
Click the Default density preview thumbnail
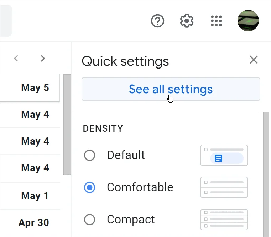pos(224,155)
